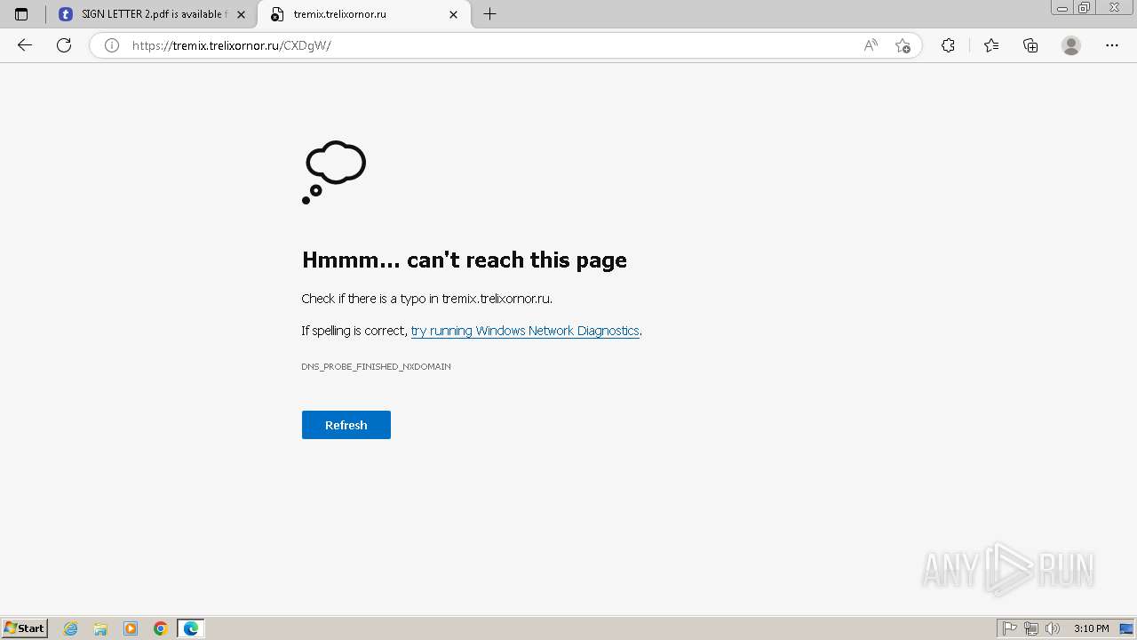Open the profile account icon
The width and height of the screenshot is (1137, 640).
click(1071, 45)
